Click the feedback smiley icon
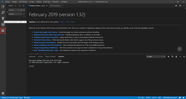 coord(180,97)
